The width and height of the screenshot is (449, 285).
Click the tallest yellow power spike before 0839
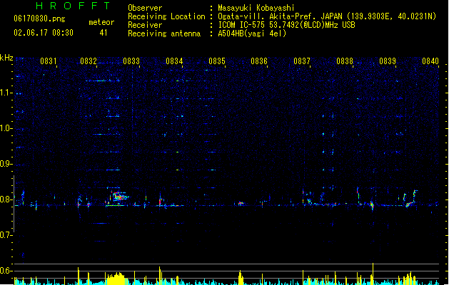(x=373, y=274)
